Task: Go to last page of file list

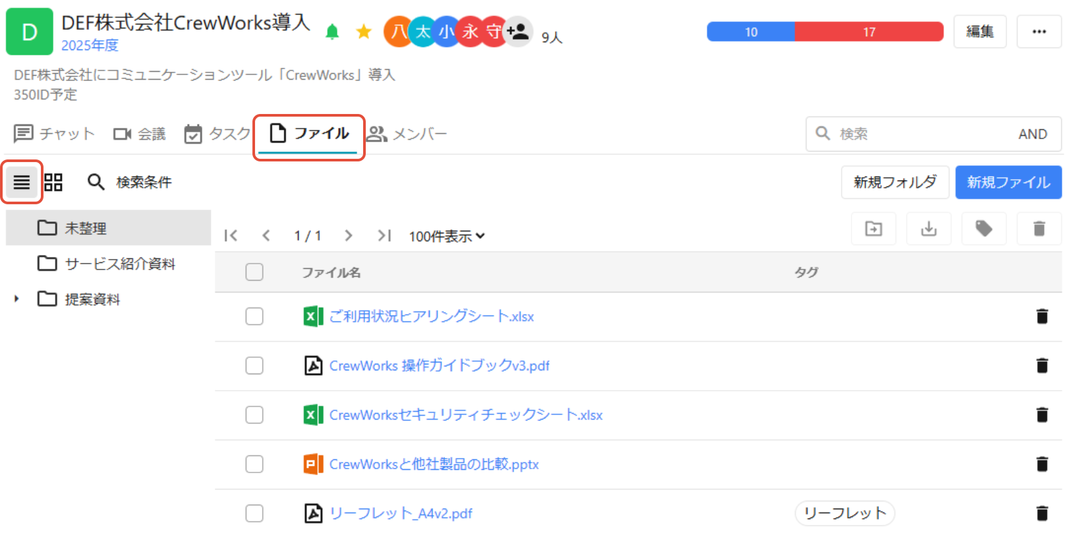Action: [384, 235]
